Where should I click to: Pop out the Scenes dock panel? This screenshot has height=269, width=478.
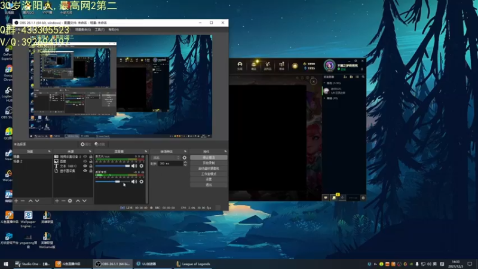[49, 151]
